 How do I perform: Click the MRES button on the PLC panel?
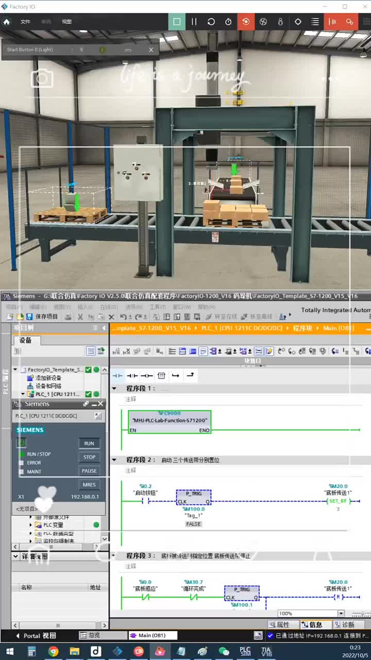89,485
